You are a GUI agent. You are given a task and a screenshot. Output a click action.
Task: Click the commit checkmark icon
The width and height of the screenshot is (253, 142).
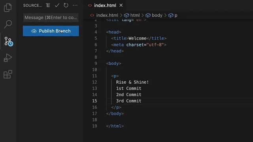[x=57, y=5]
